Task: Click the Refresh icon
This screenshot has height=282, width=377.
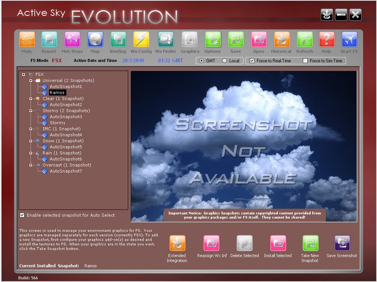Action: pyautogui.click(x=305, y=39)
